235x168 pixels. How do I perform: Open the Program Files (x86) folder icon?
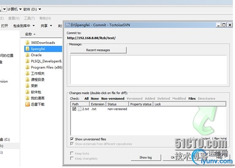point(27,67)
